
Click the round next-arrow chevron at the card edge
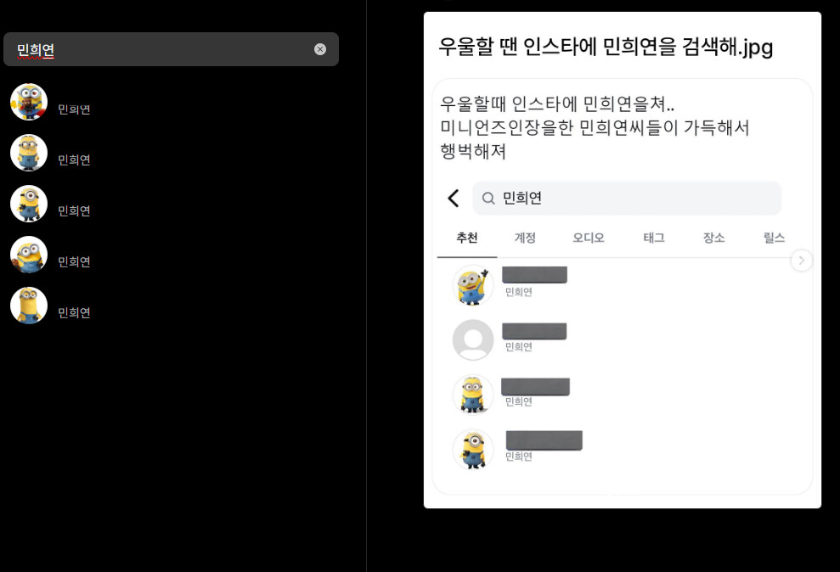802,261
